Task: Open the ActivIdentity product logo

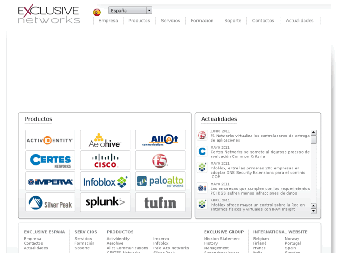Action: [50, 140]
